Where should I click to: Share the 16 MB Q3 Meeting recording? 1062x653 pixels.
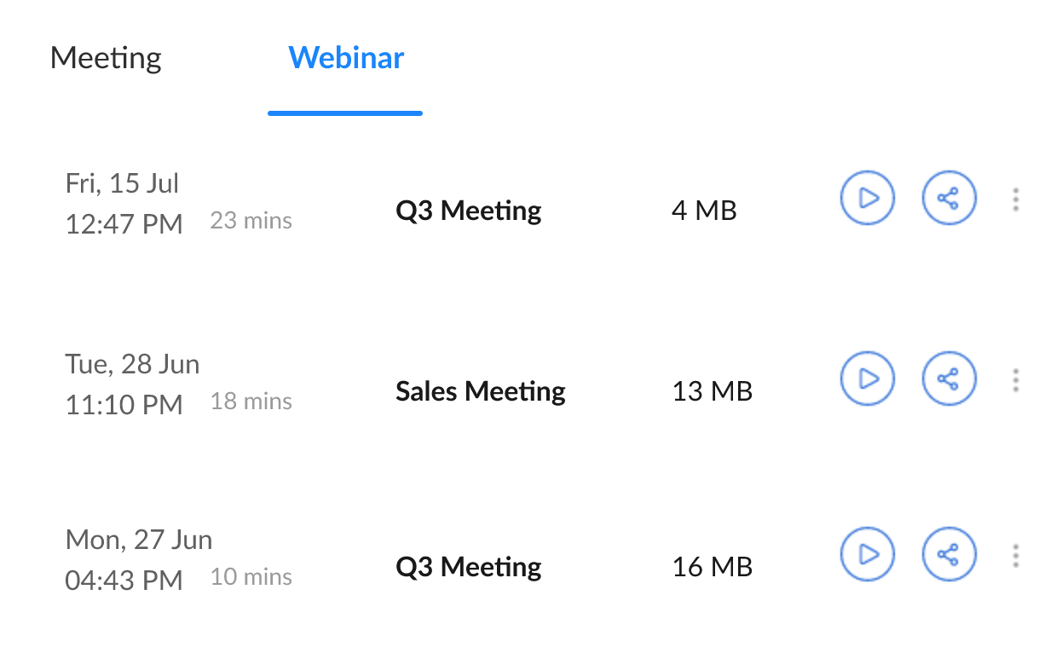pos(949,555)
